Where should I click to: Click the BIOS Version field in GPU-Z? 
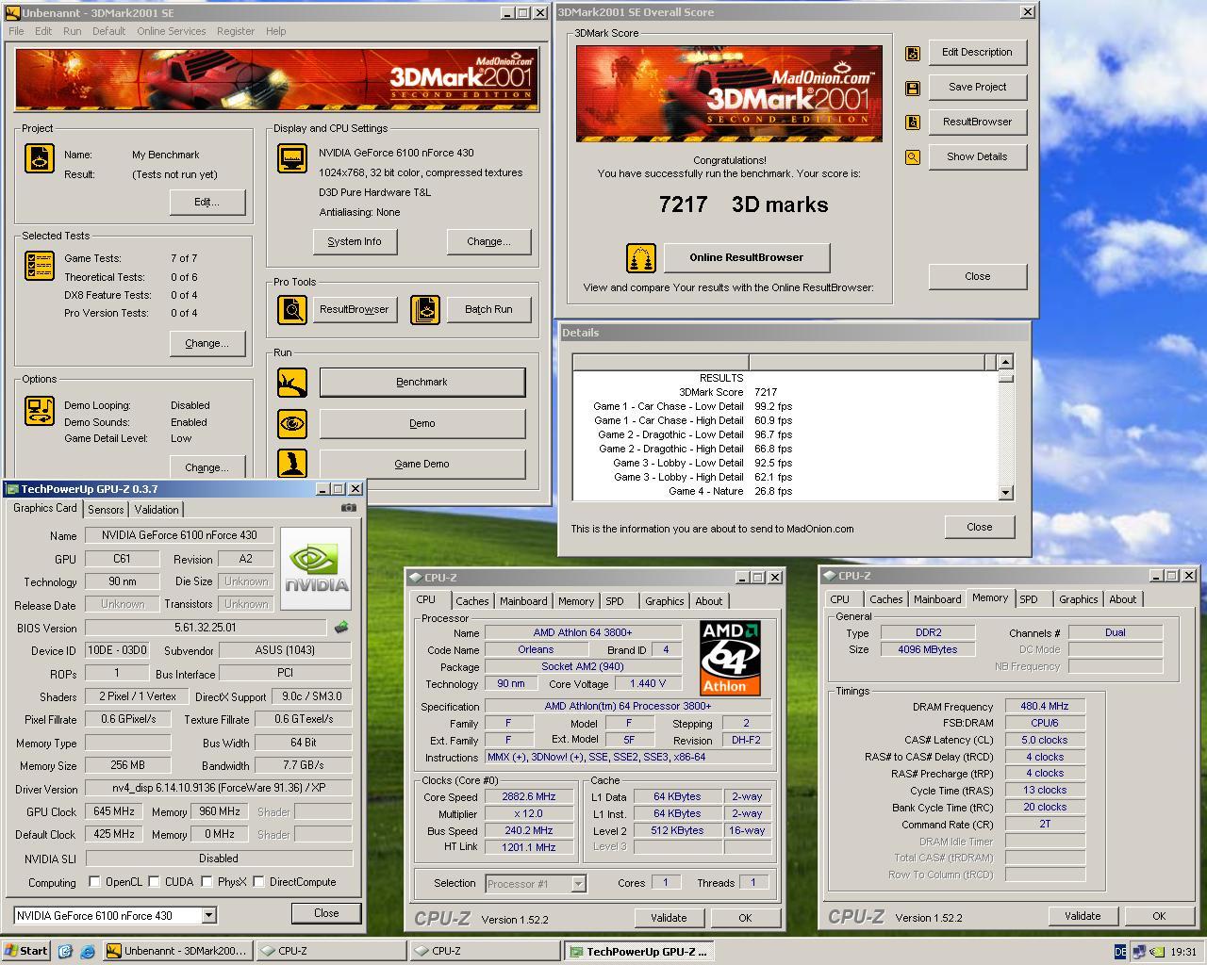tap(206, 627)
